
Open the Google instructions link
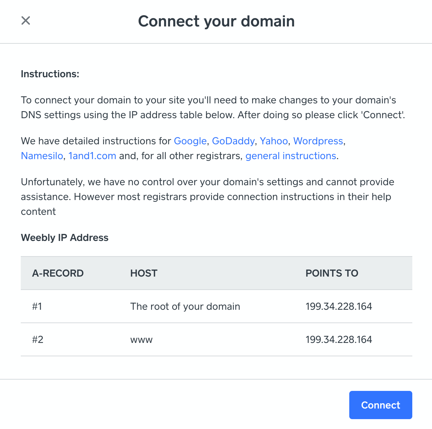point(190,141)
